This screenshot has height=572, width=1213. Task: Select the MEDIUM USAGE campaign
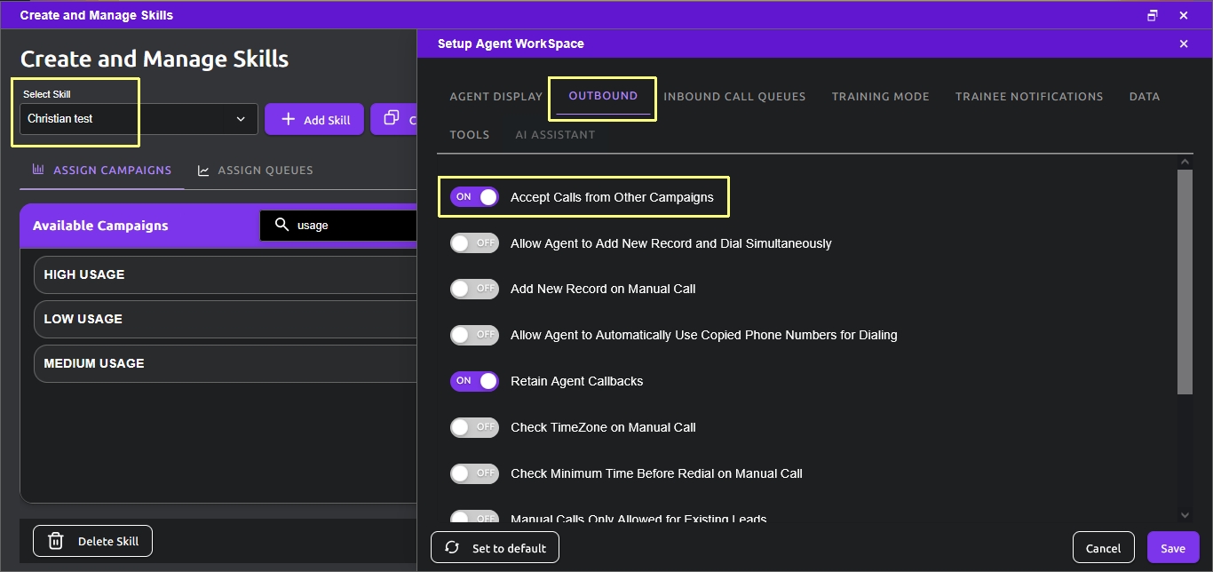(x=225, y=363)
